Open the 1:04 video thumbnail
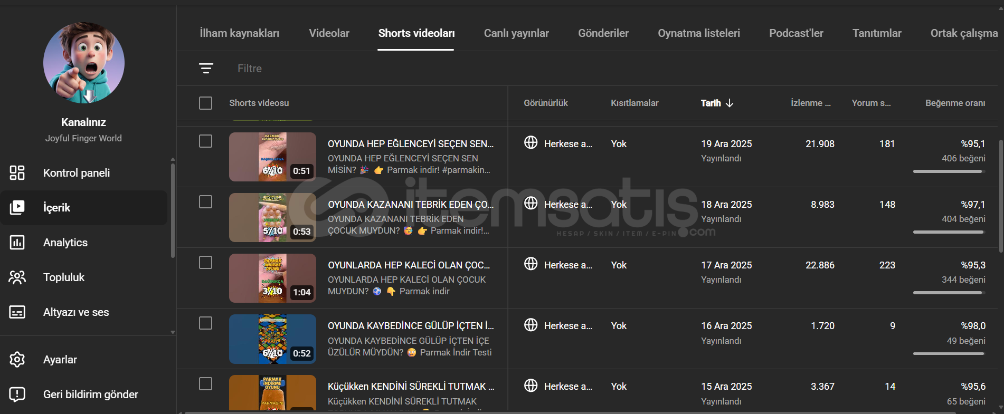The height and width of the screenshot is (414, 1004). click(x=272, y=278)
